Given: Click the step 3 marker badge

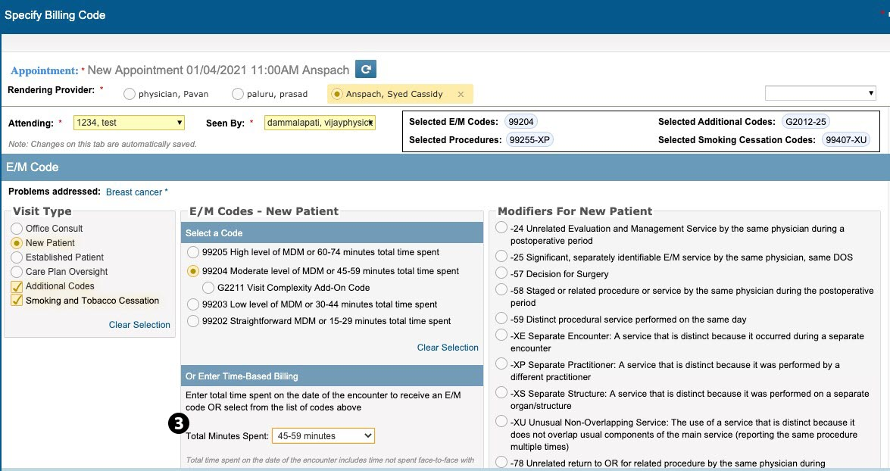Looking at the screenshot, I should point(176,425).
